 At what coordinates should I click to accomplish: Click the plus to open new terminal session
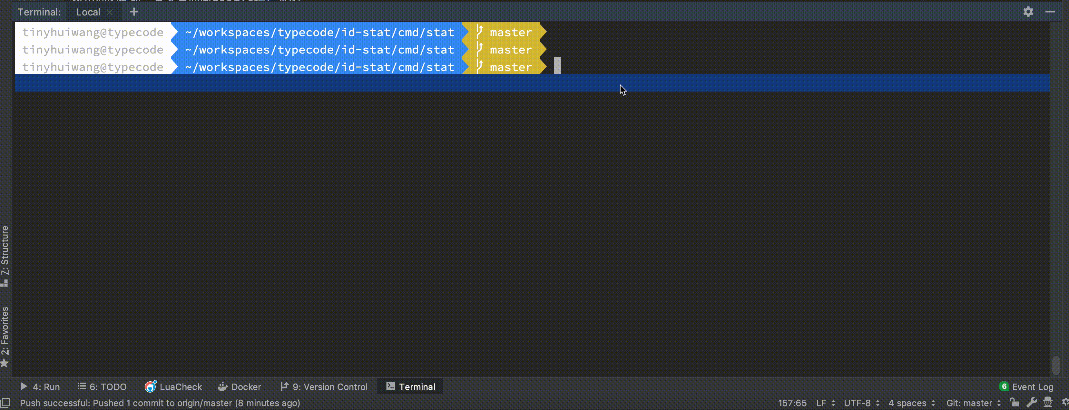133,12
